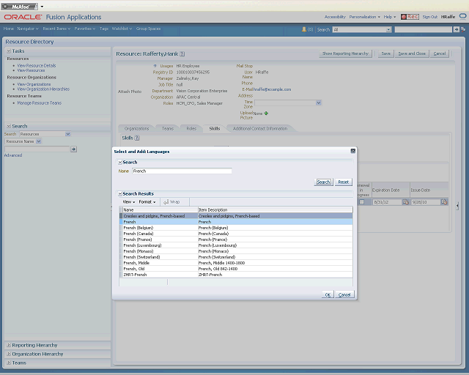Open the Favorites menu
This screenshot has width=469, height=375.
click(x=85, y=29)
